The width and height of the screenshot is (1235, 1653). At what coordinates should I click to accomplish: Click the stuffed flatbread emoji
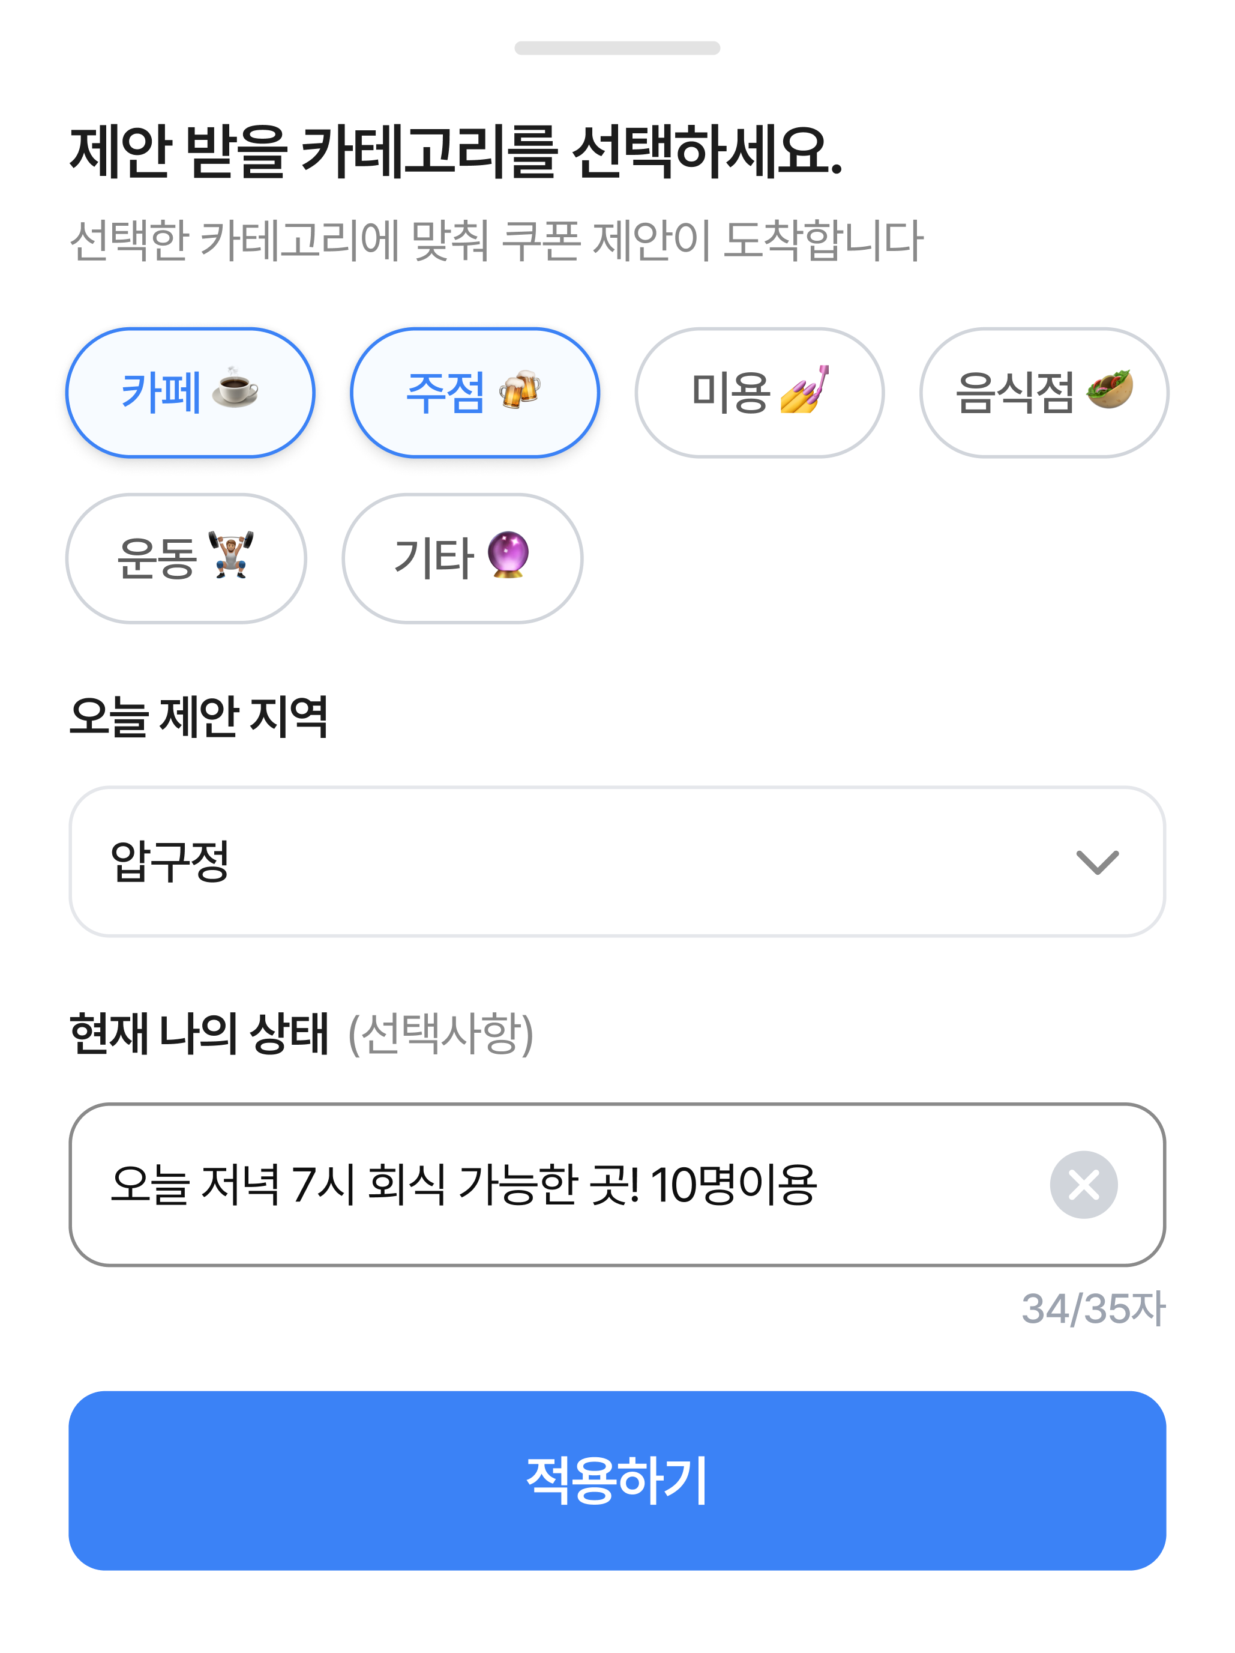coord(1110,389)
